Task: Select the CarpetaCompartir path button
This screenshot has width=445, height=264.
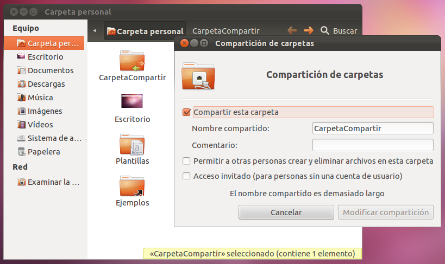Action: coord(226,31)
